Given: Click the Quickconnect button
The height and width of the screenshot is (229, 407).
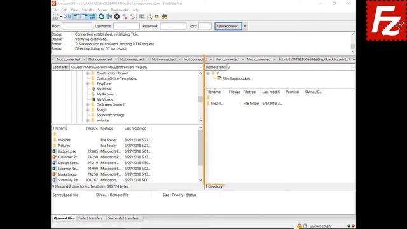Looking at the screenshot, I should tap(228, 26).
